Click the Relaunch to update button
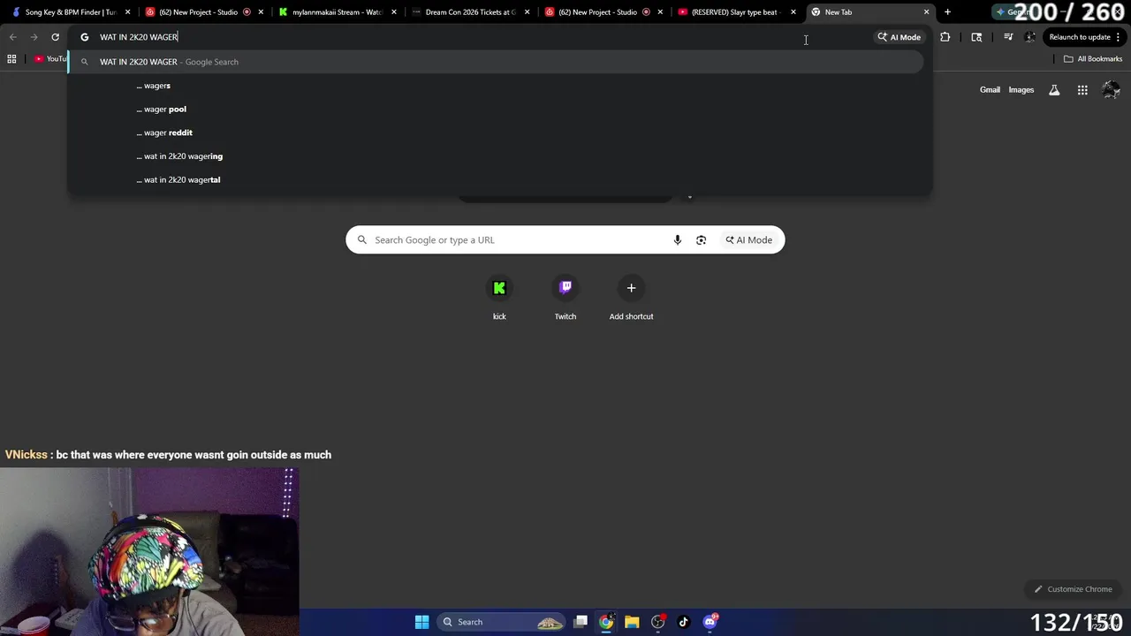1131x636 pixels. click(x=1079, y=37)
